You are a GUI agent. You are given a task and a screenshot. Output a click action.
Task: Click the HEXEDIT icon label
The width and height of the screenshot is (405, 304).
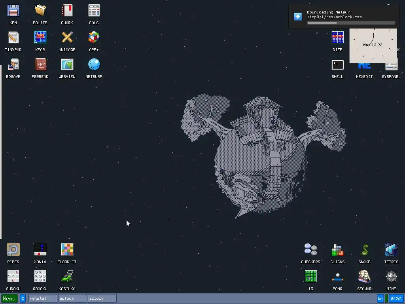[x=364, y=76]
